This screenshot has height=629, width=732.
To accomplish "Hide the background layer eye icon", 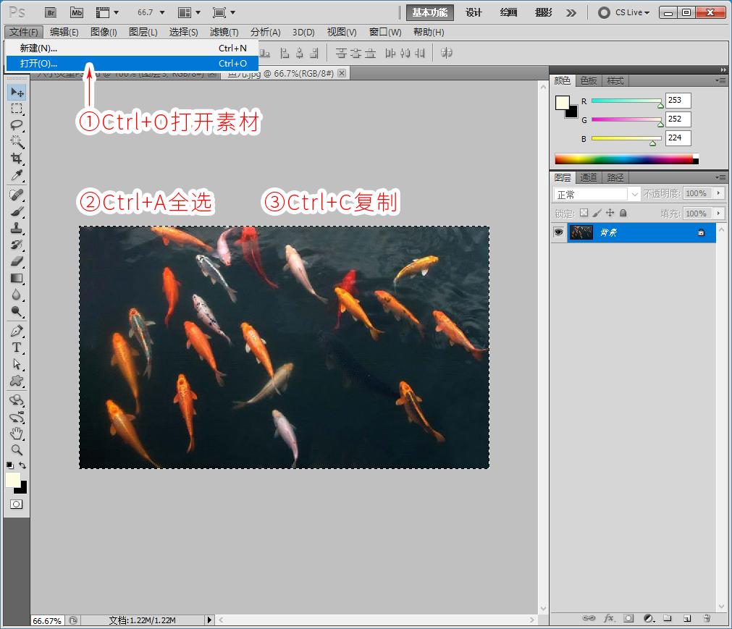I will [558, 232].
